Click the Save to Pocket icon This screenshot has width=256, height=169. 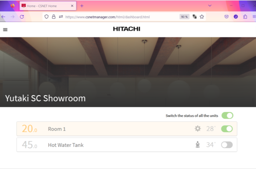pos(227,17)
